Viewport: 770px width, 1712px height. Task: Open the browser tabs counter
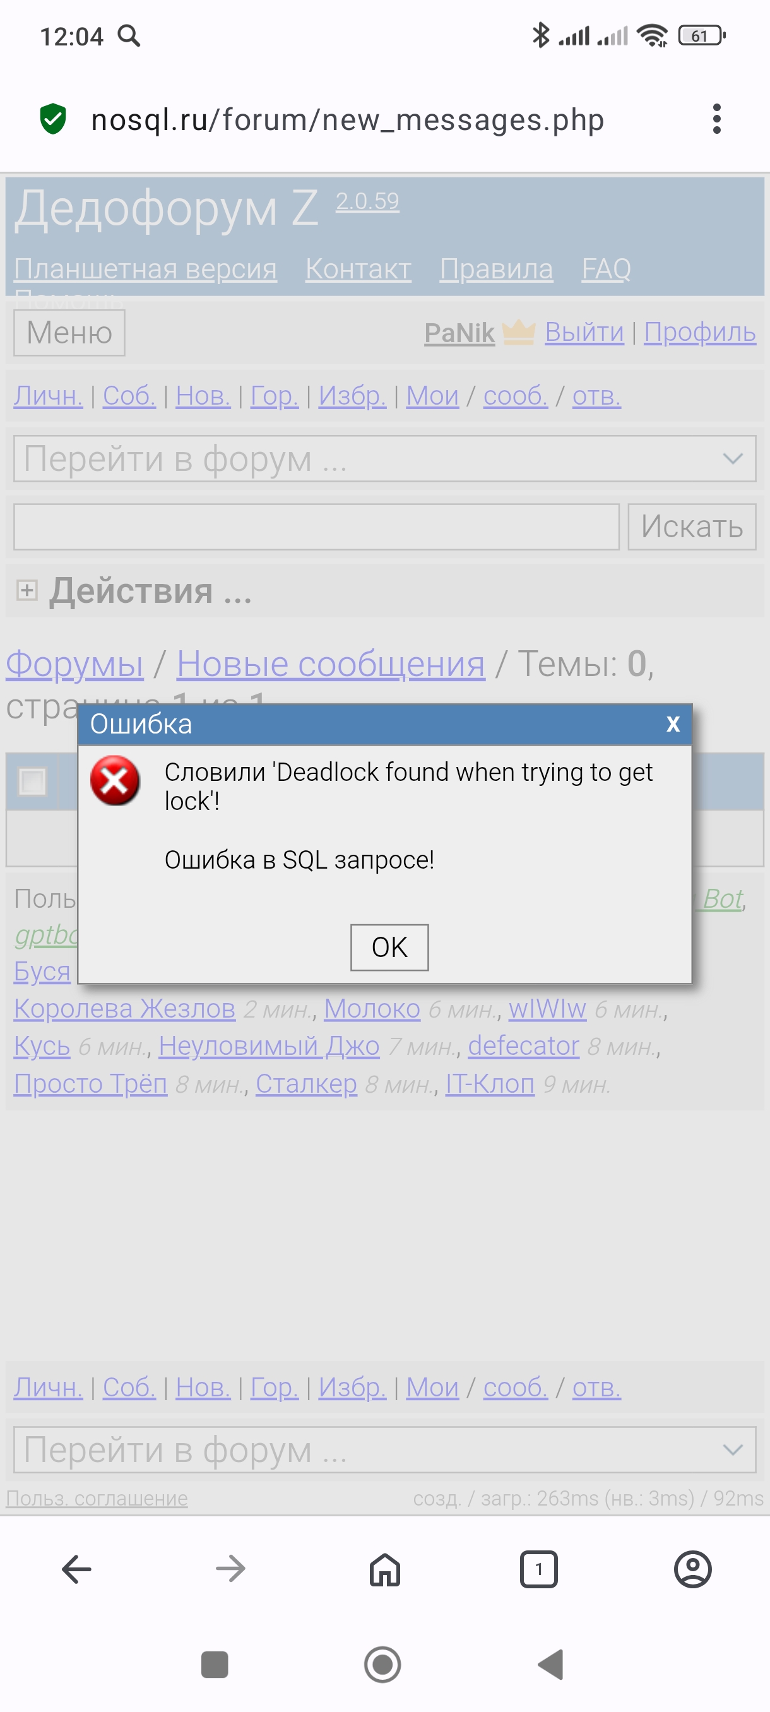[x=538, y=1570]
